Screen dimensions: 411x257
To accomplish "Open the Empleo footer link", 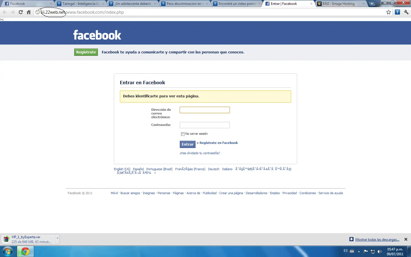I will [x=275, y=193].
